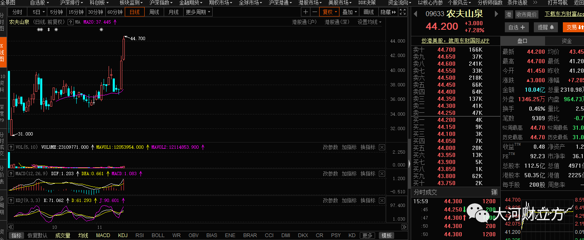The height and width of the screenshot is (240, 584).
Task: Toggle 港股通(深) overlay
Action: point(337,22)
